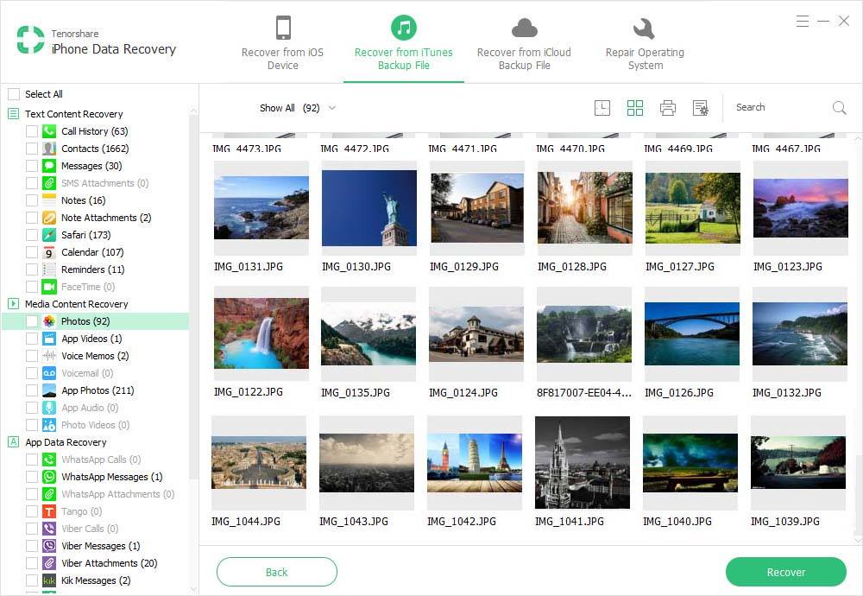Viewport: 863px width, 596px height.
Task: Open Recover from iOS Device tab
Action: (282, 43)
